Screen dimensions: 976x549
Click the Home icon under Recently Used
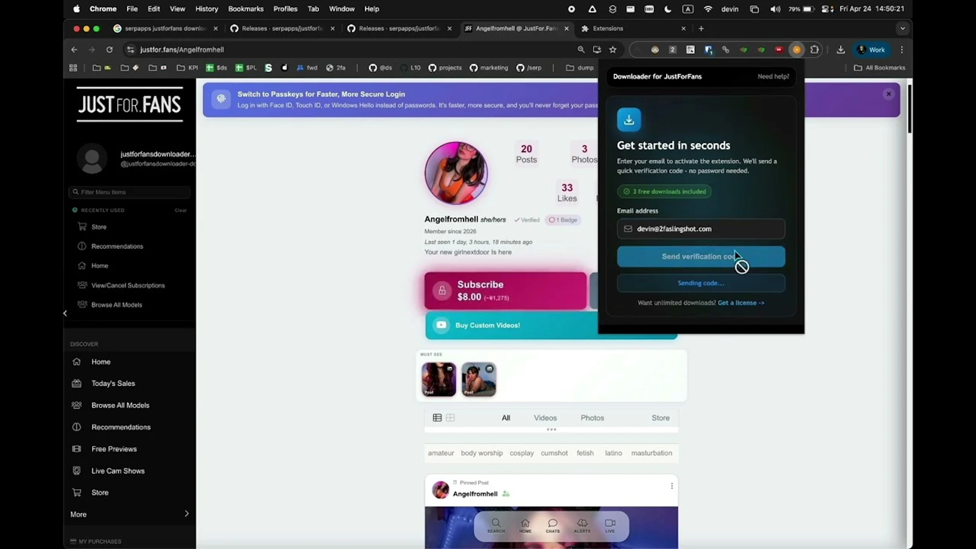[x=82, y=265]
